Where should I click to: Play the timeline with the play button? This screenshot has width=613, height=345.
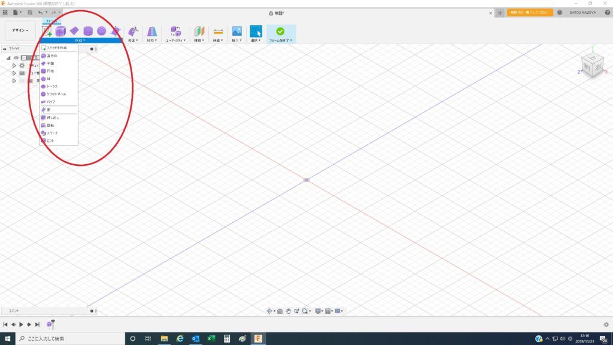pyautogui.click(x=21, y=324)
